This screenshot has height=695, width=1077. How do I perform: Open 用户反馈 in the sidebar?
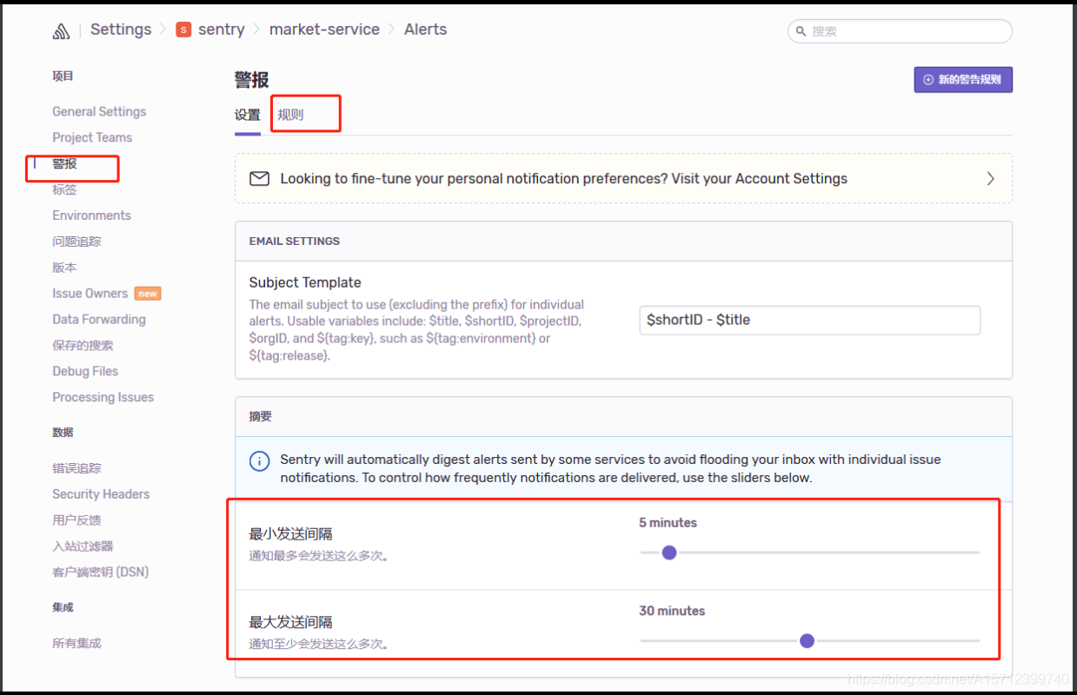click(x=77, y=520)
